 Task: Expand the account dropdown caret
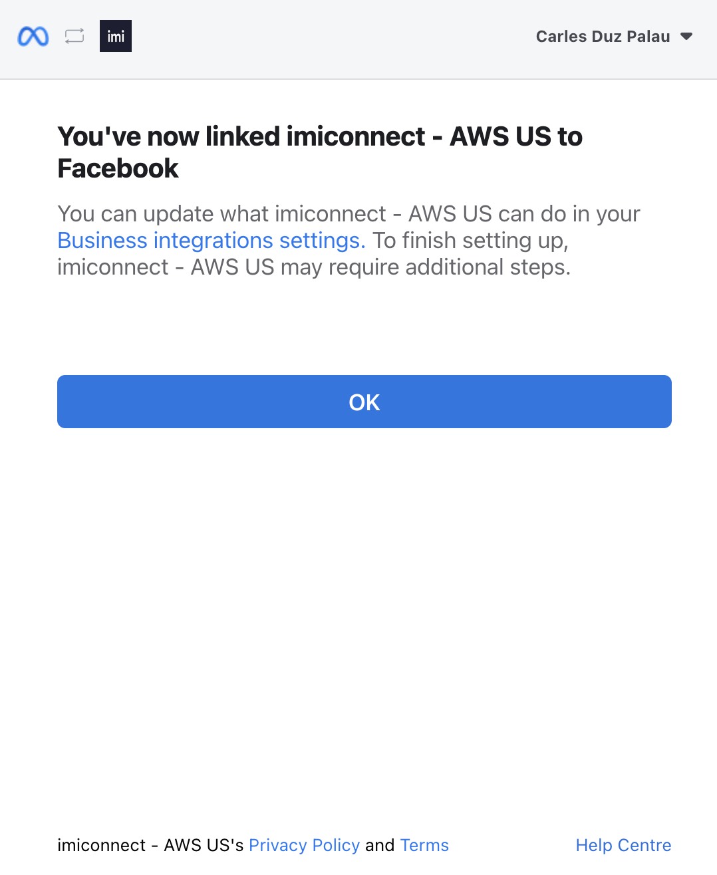click(687, 37)
